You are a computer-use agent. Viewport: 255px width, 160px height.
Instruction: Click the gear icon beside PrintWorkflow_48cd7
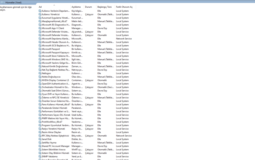click(x=40, y=122)
